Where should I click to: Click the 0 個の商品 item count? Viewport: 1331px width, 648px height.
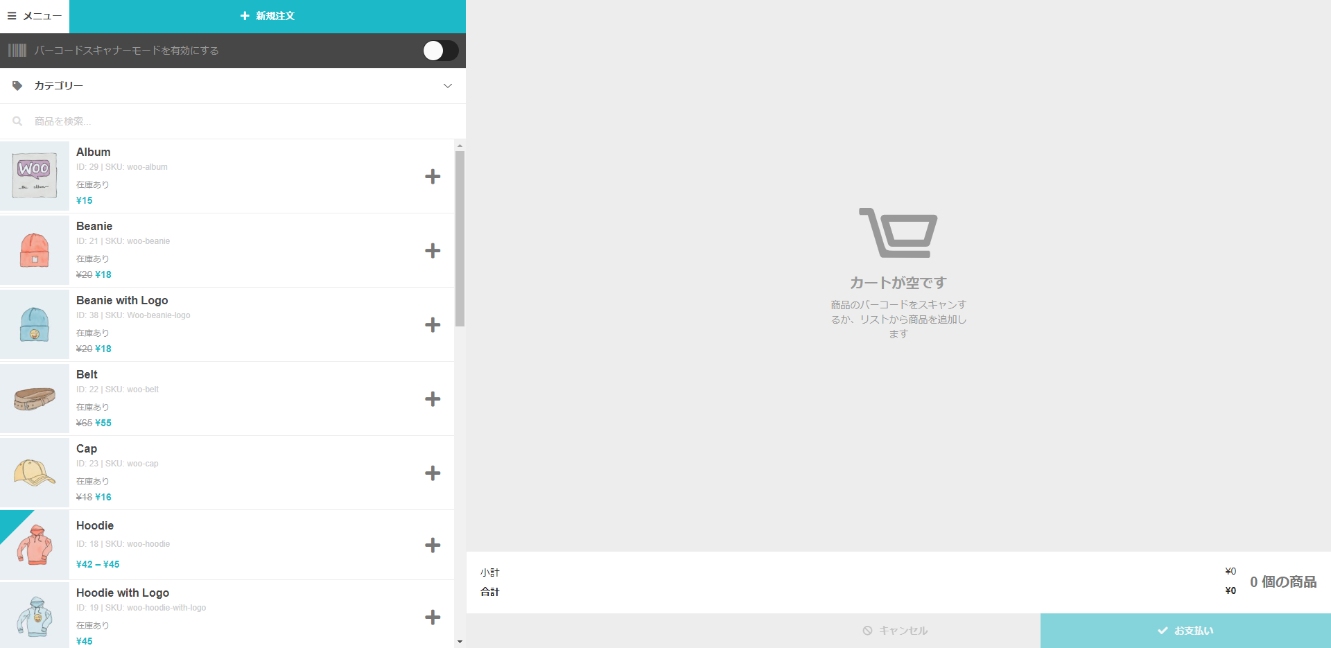point(1283,582)
